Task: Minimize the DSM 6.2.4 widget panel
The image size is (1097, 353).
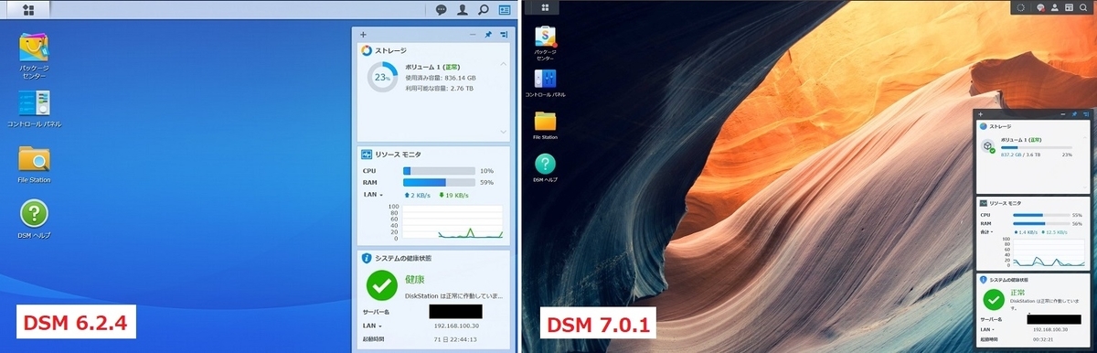Action: 473,34
